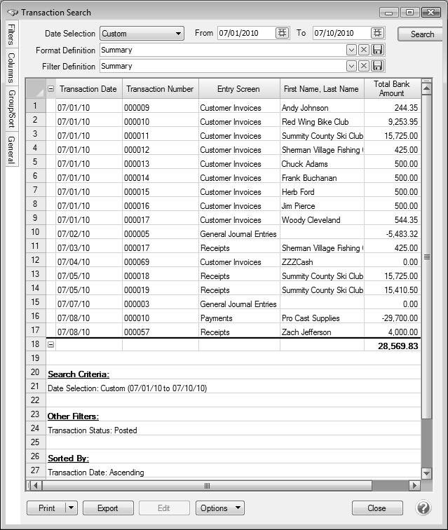Viewport: 448px width, 530px height.
Task: Expand the Filter Definition dropdown list
Action: click(x=351, y=66)
